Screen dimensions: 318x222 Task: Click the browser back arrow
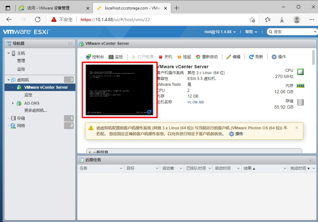(9, 20)
